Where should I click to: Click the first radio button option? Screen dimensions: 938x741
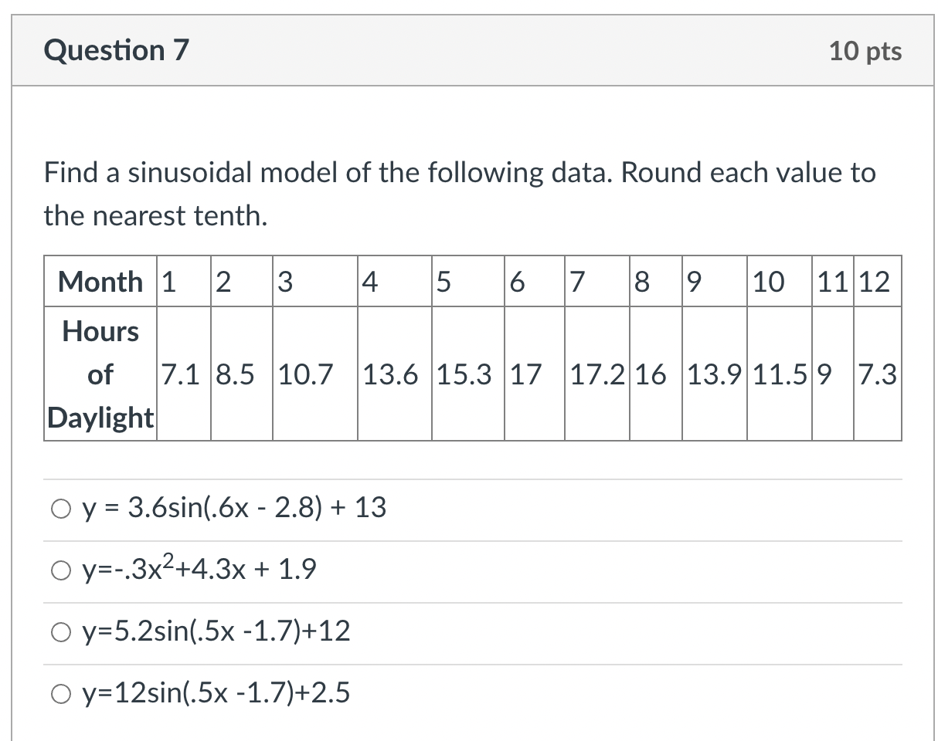click(62, 508)
